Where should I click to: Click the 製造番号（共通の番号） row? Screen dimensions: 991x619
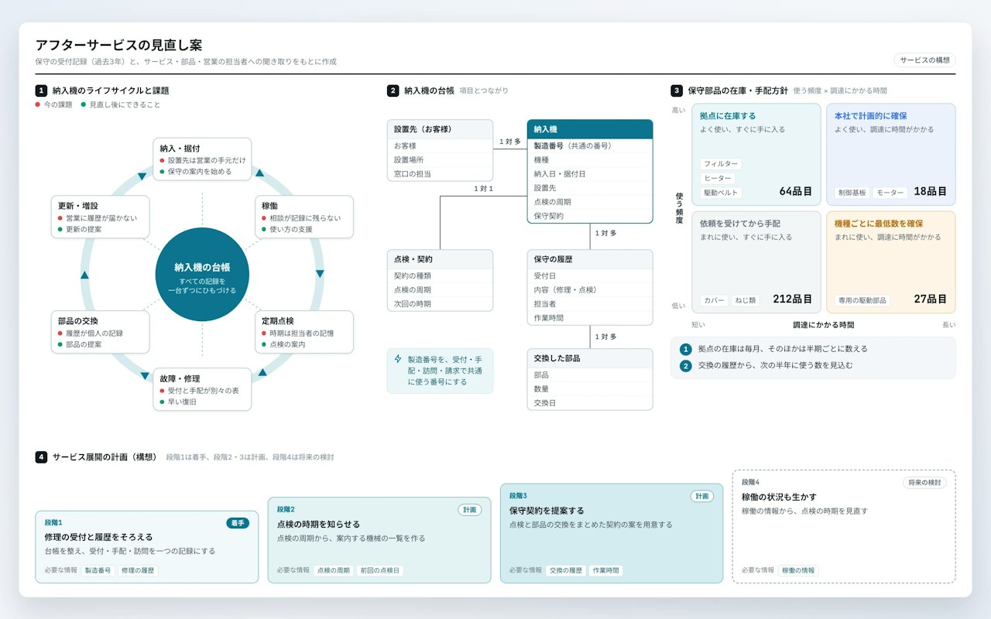click(x=590, y=145)
